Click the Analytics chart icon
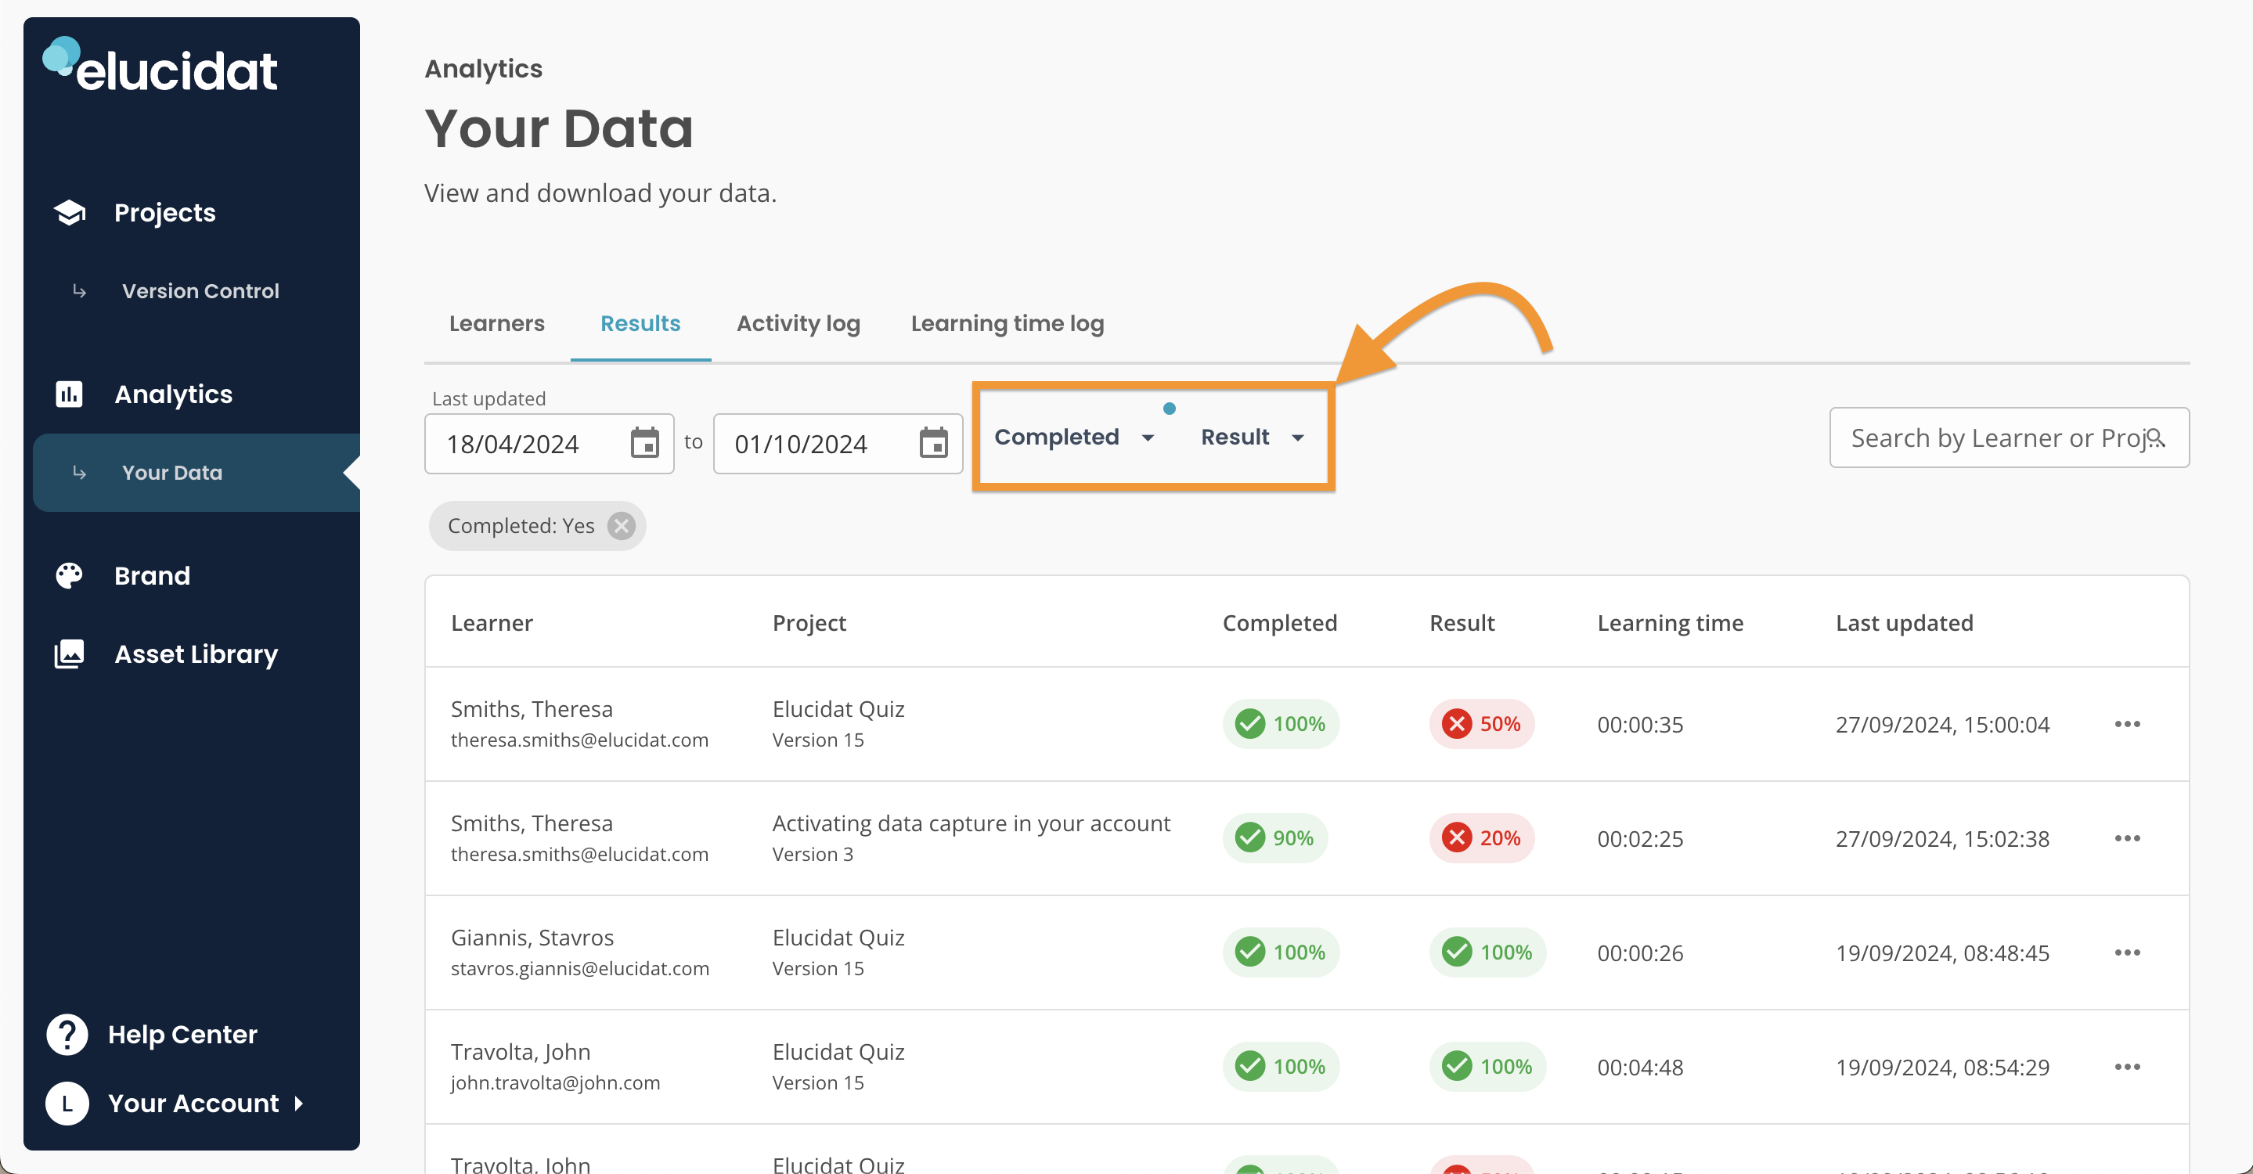 pyautogui.click(x=69, y=394)
